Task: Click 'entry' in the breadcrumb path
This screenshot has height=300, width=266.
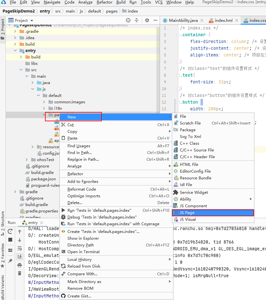Action: [45, 11]
